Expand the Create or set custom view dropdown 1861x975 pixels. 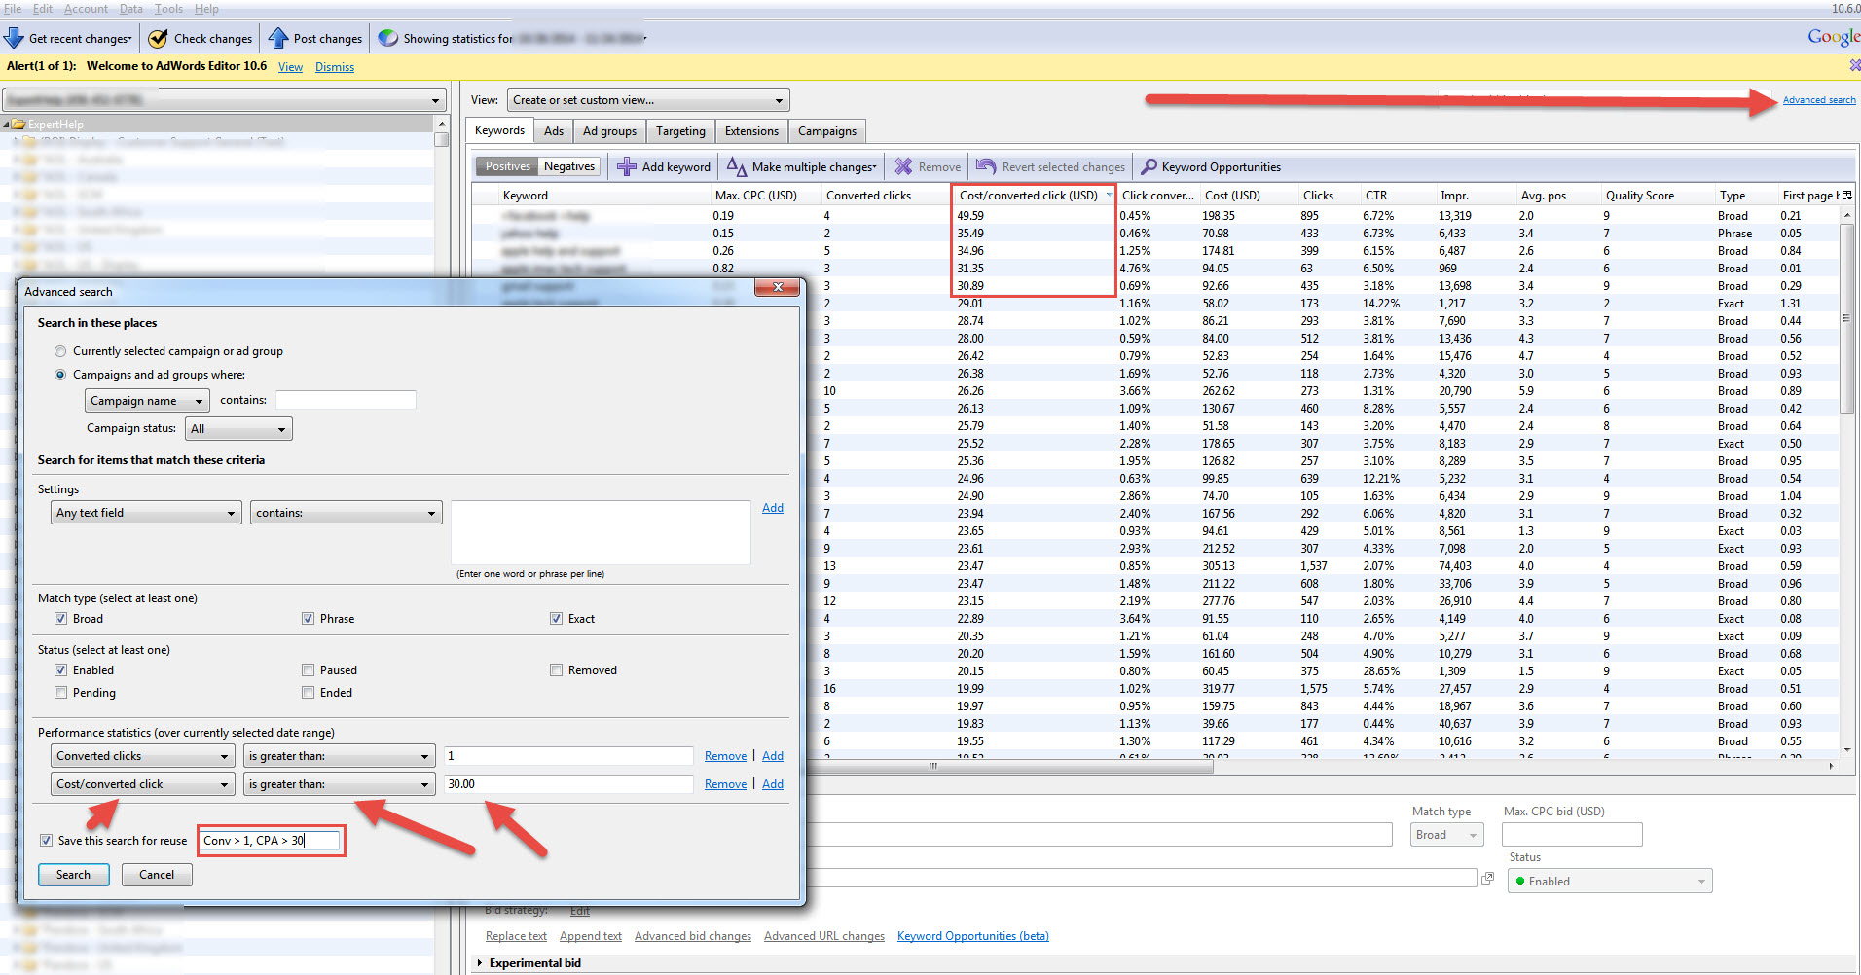point(647,100)
